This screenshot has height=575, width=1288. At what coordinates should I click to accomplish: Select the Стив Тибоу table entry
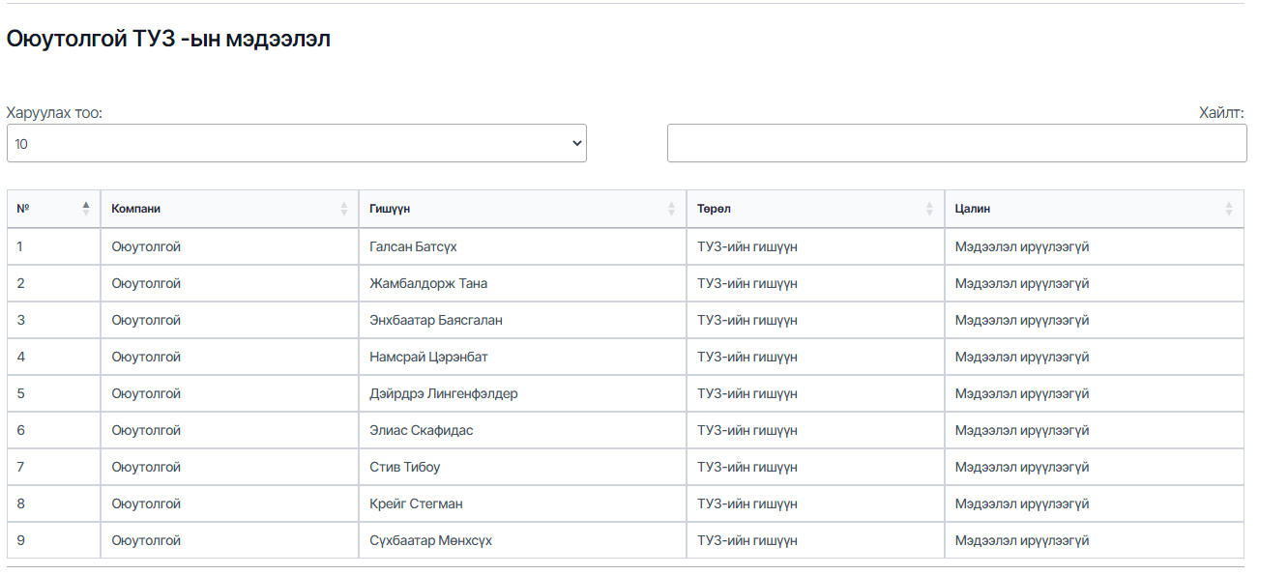coord(404,468)
